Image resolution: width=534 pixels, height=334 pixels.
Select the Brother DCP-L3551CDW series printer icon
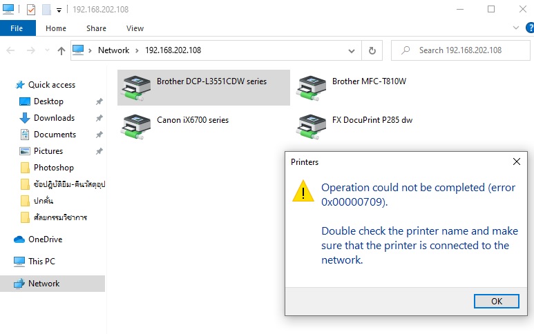(x=135, y=88)
